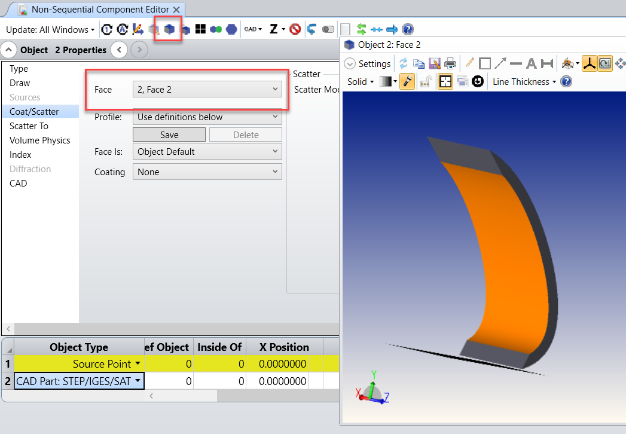This screenshot has height=434, width=626.
Task: Open the Coating dropdown
Action: (207, 172)
